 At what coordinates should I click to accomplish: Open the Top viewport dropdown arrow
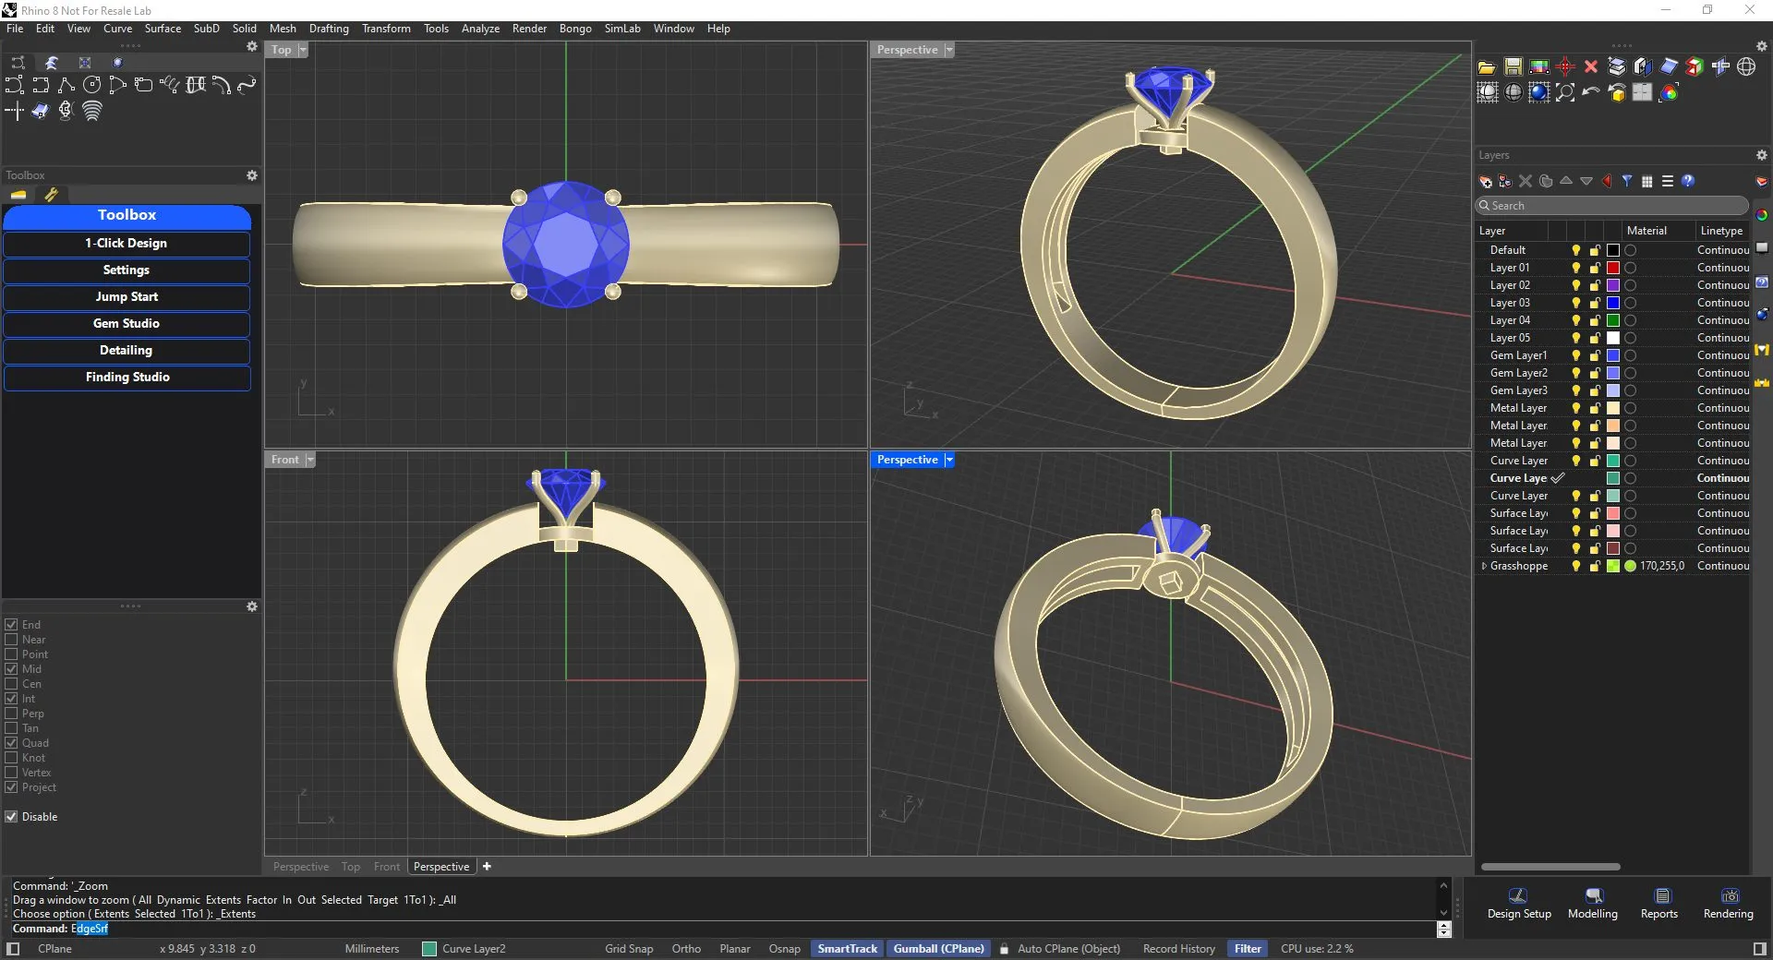pyautogui.click(x=303, y=50)
